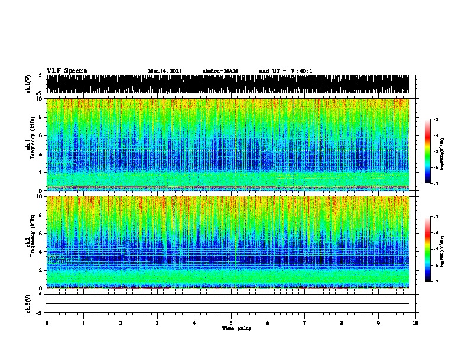The image size is (468, 362).
Task: Click the flat ch.3 voltage trace
Action: pyautogui.click(x=227, y=304)
